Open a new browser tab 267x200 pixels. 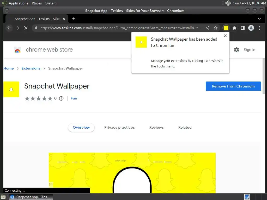(74, 19)
